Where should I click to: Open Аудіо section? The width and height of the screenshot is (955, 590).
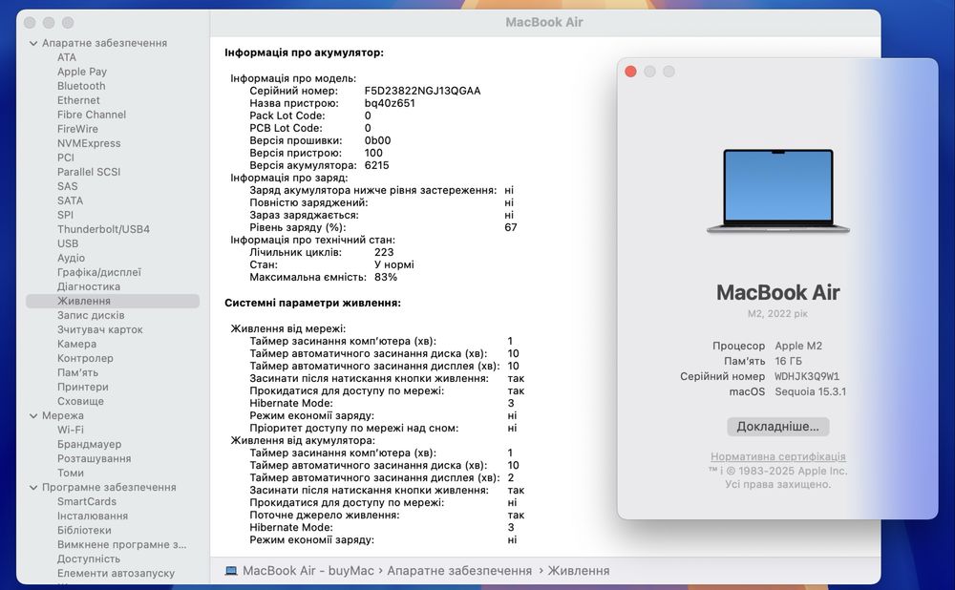(71, 258)
